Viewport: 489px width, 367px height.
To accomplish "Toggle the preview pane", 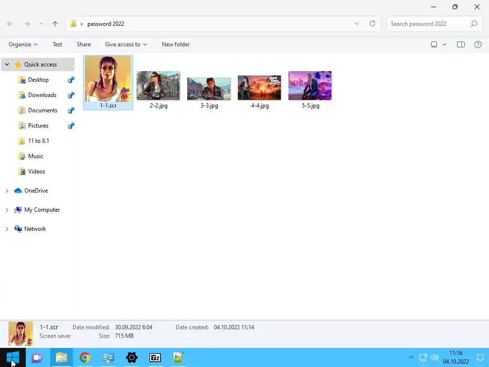I will [461, 44].
